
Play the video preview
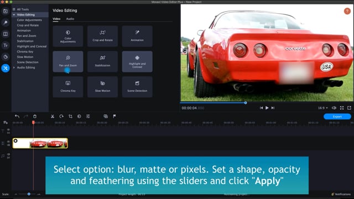click(x=267, y=108)
